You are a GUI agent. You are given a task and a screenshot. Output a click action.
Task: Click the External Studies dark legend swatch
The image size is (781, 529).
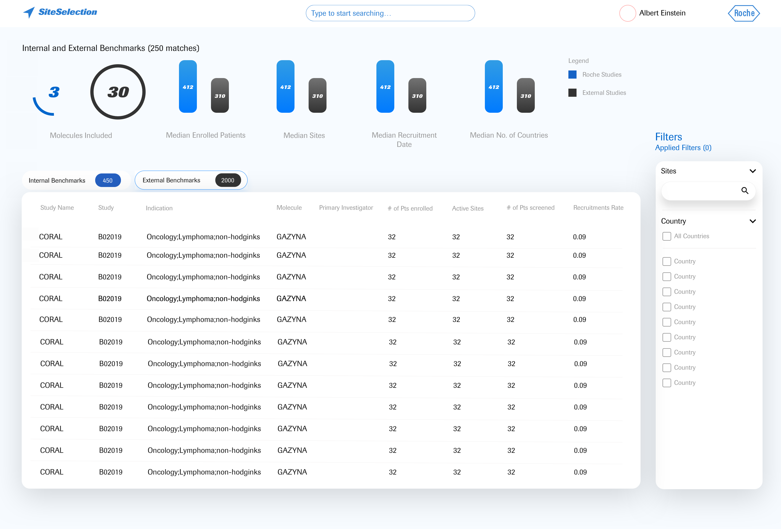[572, 93]
